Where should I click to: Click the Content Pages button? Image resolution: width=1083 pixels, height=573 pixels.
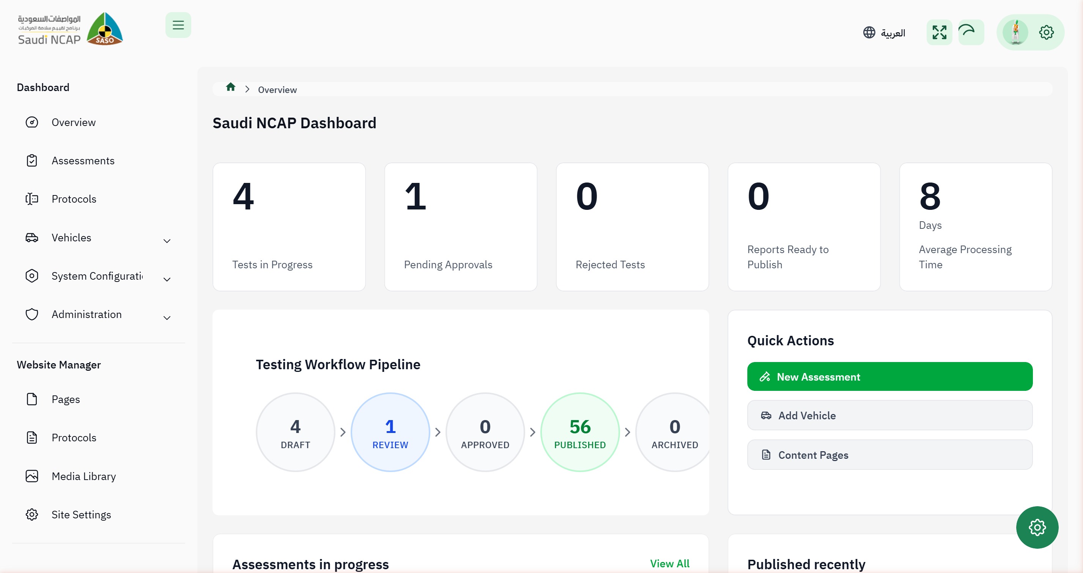[889, 455]
